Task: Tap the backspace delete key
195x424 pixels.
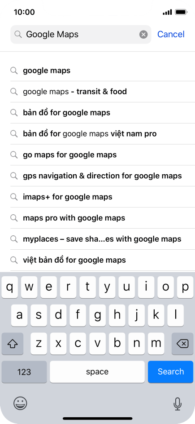Action: (182, 344)
